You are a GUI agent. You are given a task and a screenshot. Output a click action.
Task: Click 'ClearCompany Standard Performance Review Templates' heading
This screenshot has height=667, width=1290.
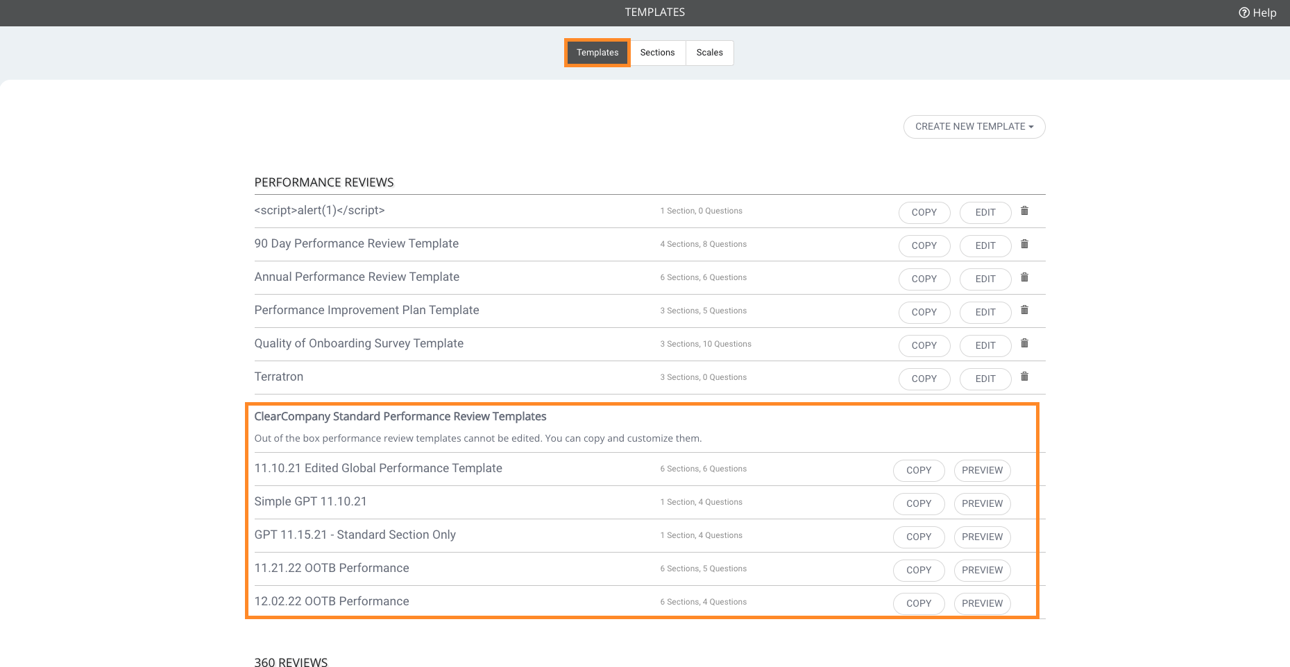[x=400, y=417]
